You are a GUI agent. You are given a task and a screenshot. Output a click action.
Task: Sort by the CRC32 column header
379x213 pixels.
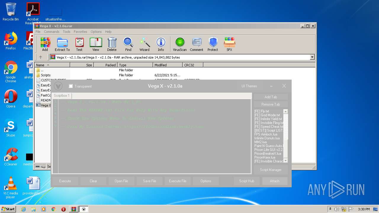193,65
